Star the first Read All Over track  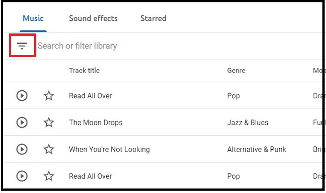coord(49,96)
